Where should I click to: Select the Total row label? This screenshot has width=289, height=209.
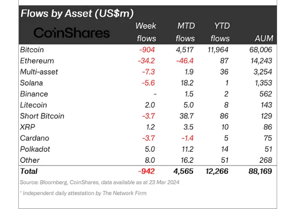tap(29, 171)
